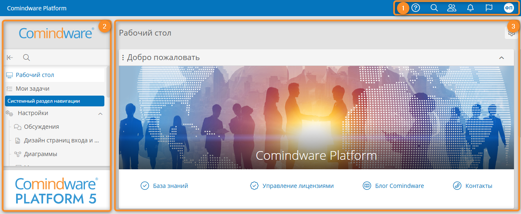This screenshot has height=214, width=521.
Task: Collapse the navigation panel with arrow icon
Action: point(10,58)
